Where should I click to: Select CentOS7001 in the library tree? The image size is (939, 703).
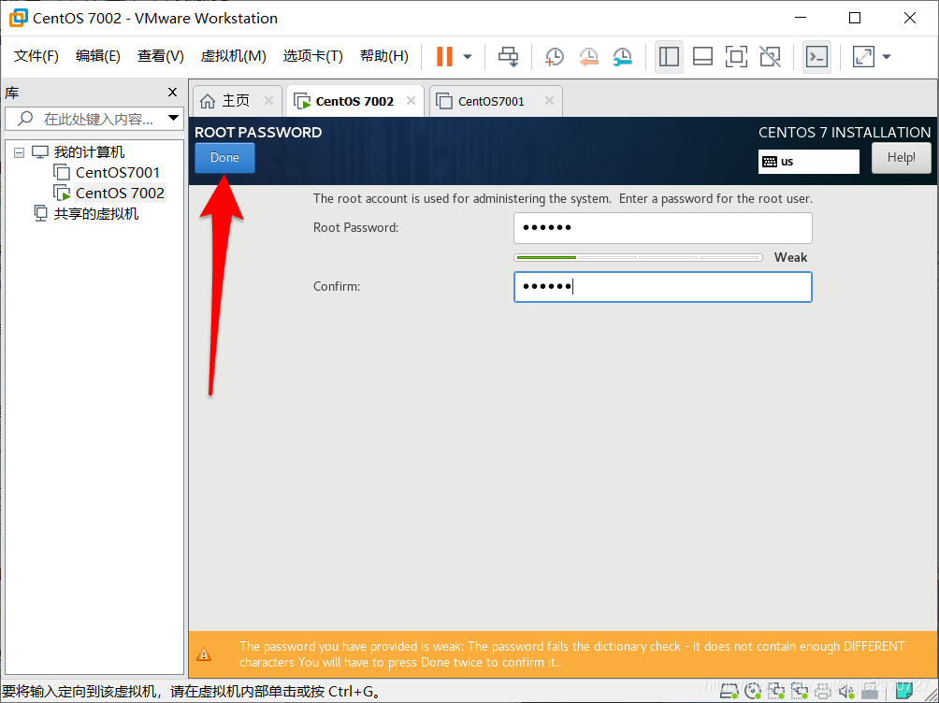click(x=118, y=172)
